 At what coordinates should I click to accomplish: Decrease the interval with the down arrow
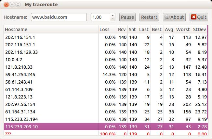pos(113,19)
